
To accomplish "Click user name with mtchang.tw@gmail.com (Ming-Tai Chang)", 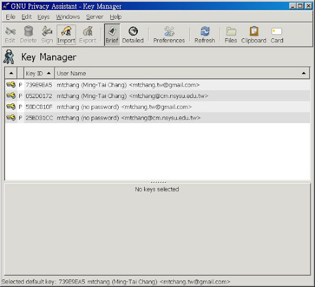I will point(128,85).
